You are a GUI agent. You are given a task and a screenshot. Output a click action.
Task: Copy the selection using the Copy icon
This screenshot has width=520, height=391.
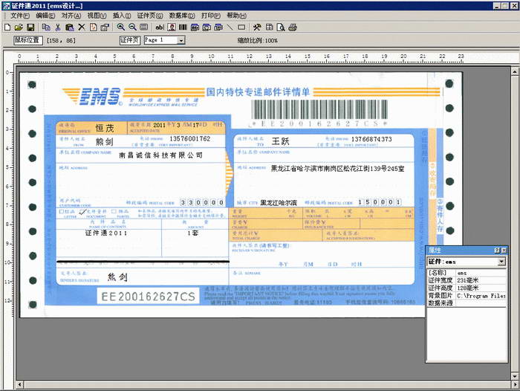[46, 28]
